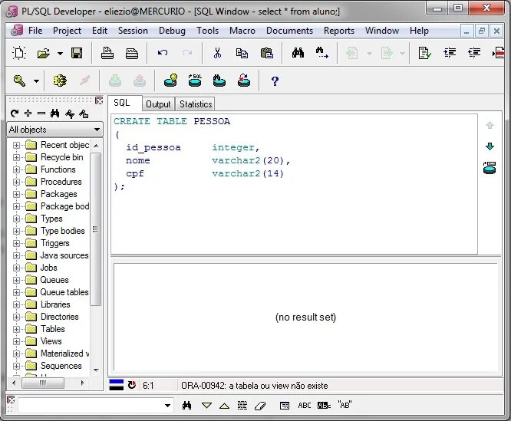Expand the Packages folder
The image size is (511, 421).
(16, 194)
